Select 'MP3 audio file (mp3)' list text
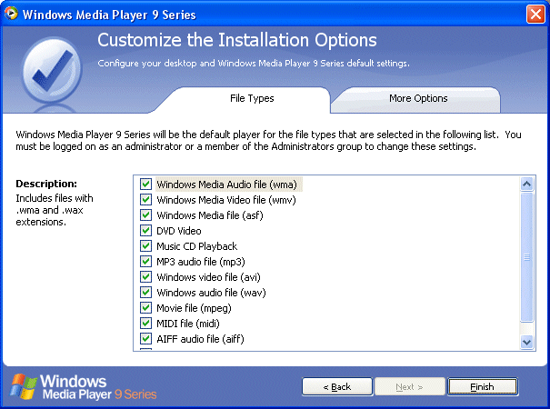This screenshot has width=550, height=409. pos(201,262)
